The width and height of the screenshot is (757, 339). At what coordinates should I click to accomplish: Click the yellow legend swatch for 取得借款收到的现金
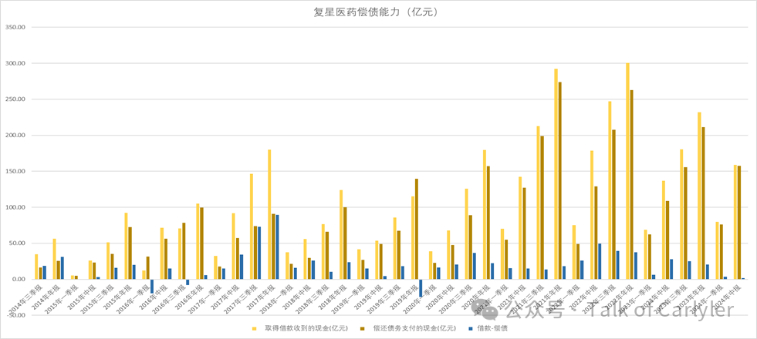(x=254, y=328)
